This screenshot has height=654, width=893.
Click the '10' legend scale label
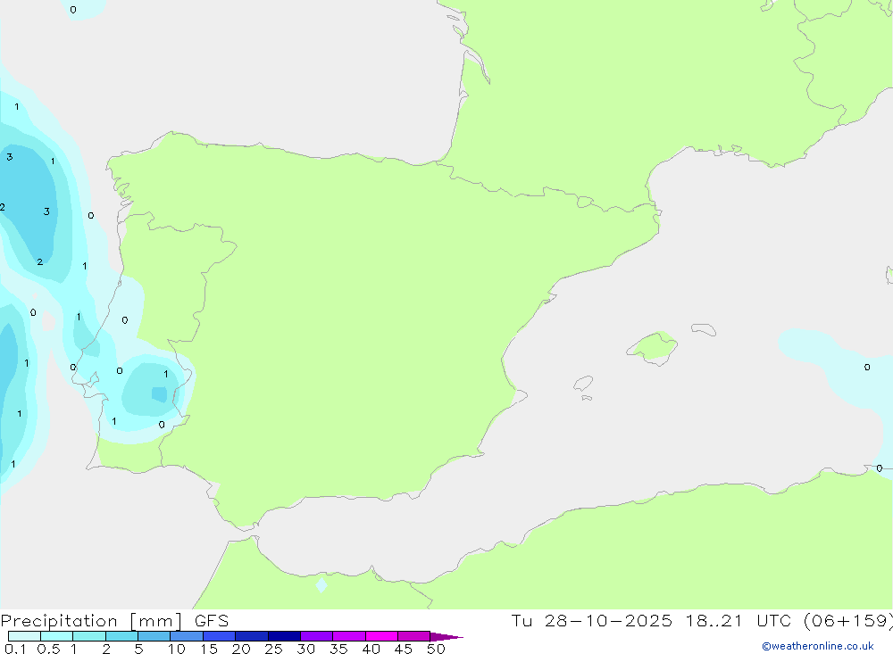(x=177, y=649)
